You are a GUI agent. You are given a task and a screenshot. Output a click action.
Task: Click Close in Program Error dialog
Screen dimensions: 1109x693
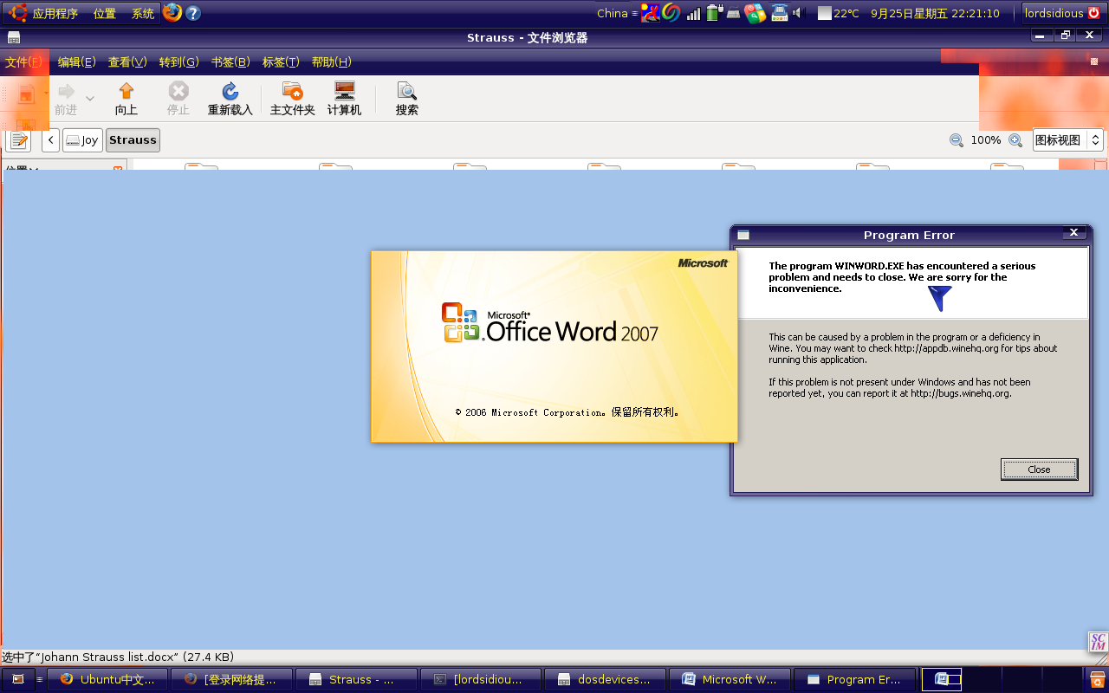click(x=1039, y=470)
